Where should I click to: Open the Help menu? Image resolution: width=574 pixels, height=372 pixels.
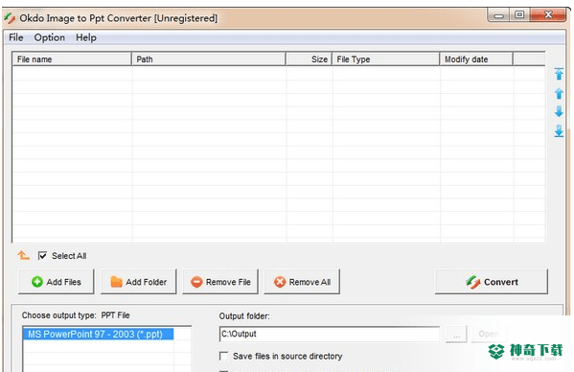click(x=86, y=37)
